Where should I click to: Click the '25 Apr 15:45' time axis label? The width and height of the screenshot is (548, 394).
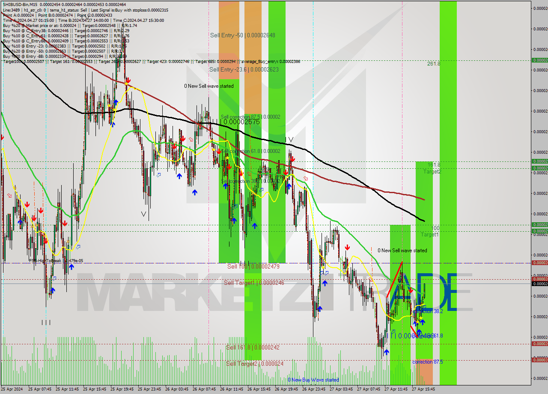coord(95,389)
